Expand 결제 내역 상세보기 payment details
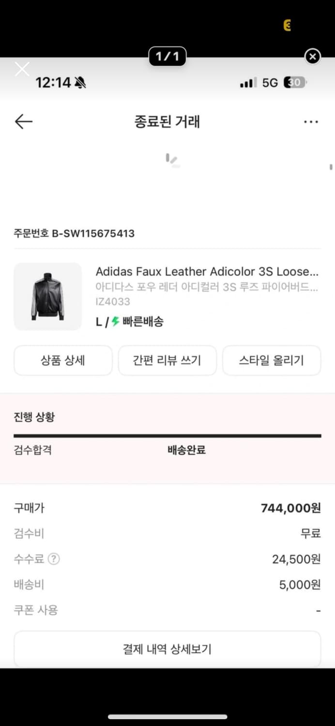Screen dimensions: 335x726 (x=167, y=649)
